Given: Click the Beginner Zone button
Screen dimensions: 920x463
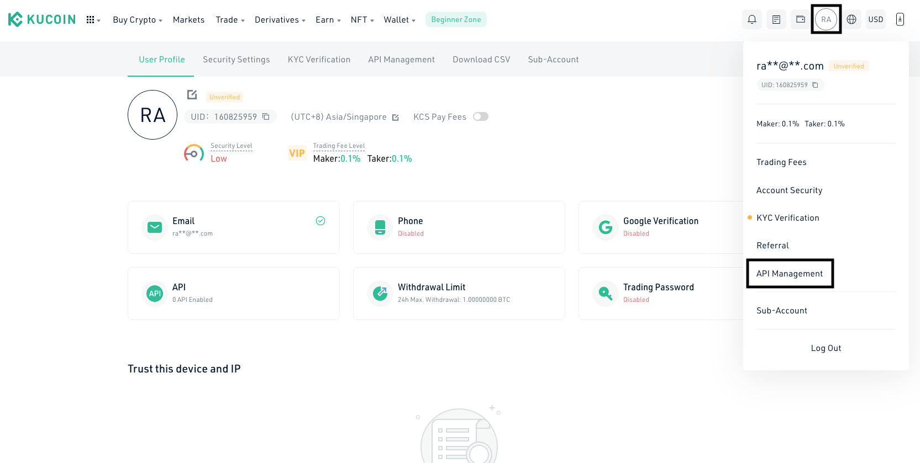Looking at the screenshot, I should (456, 20).
